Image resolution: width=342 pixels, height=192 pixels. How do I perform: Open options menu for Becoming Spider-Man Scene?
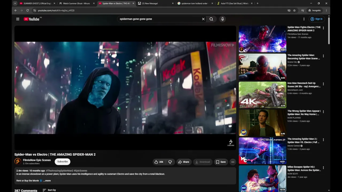[323, 56]
